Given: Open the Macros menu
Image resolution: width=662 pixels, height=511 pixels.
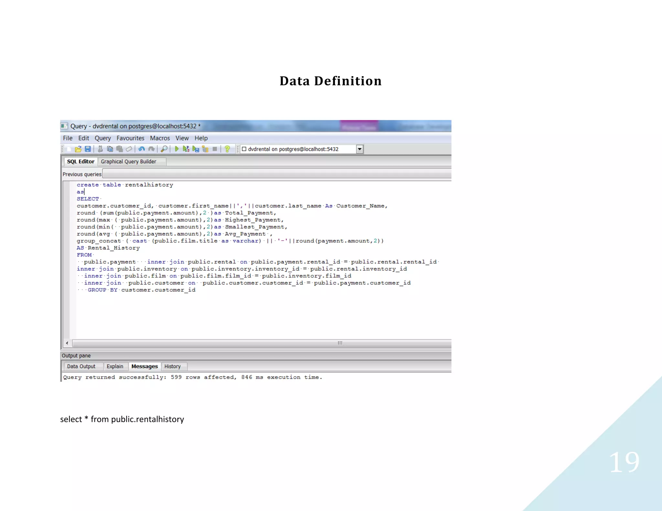Looking at the screenshot, I should [160, 138].
